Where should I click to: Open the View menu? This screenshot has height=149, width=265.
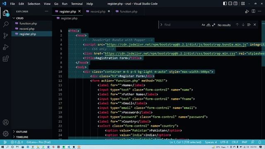pyautogui.click(x=47, y=4)
